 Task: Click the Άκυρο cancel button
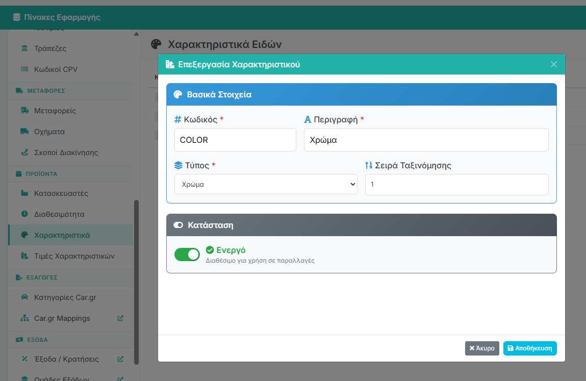point(482,348)
